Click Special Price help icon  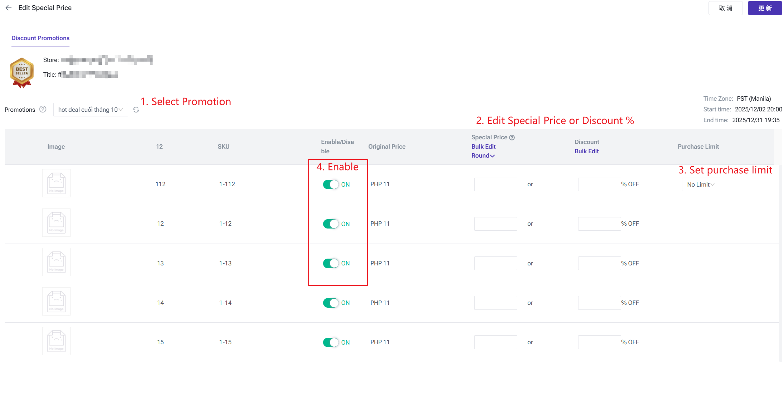pos(512,138)
